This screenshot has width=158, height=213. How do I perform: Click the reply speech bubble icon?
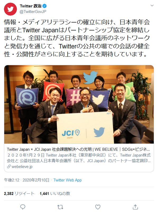point(23,207)
